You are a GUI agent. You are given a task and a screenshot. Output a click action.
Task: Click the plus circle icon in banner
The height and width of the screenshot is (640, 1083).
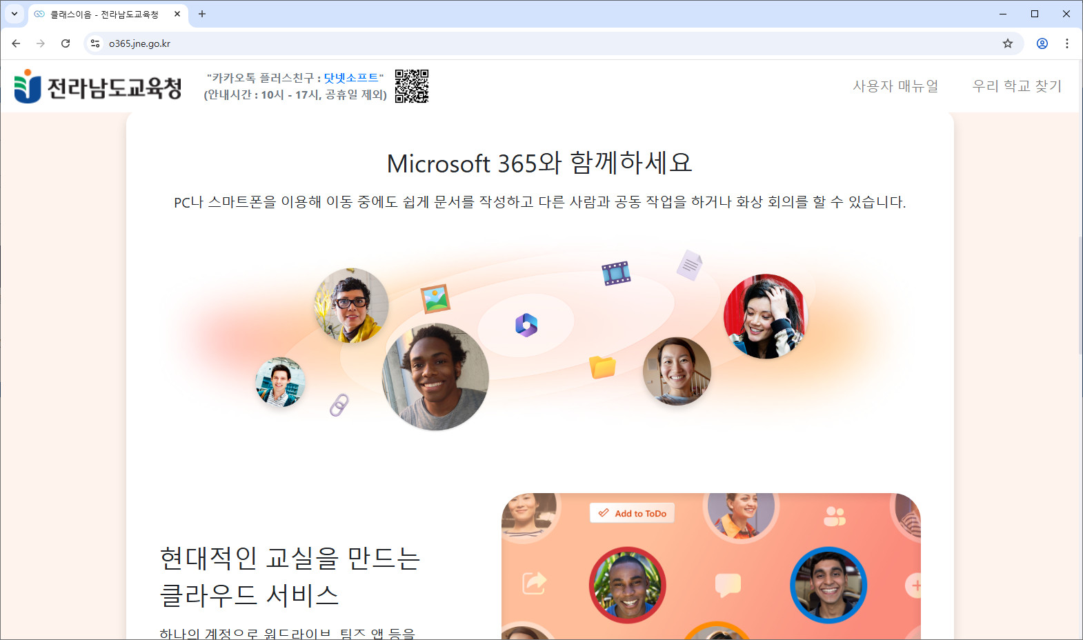(913, 586)
